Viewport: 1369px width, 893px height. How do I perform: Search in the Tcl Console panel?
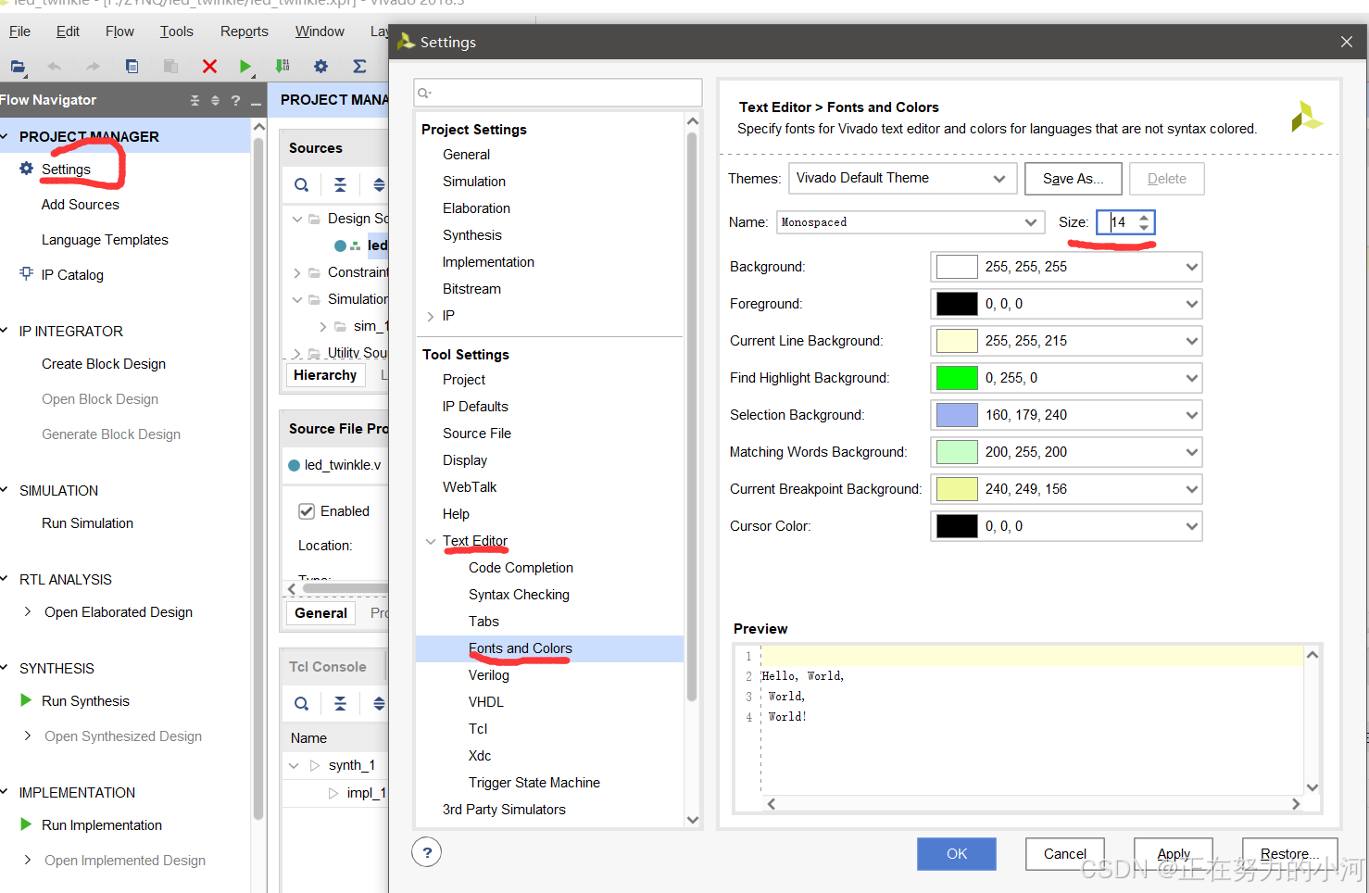click(x=301, y=704)
